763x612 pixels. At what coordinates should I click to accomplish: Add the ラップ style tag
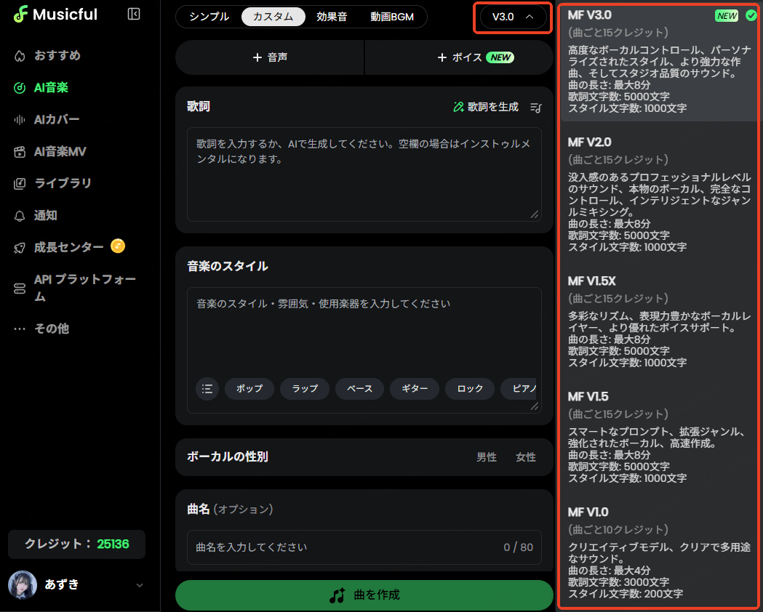click(305, 389)
